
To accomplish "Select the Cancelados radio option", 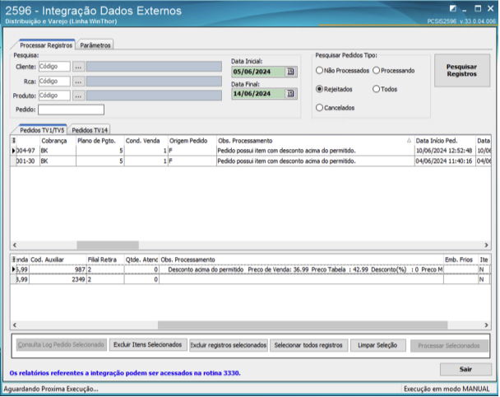I will [320, 107].
